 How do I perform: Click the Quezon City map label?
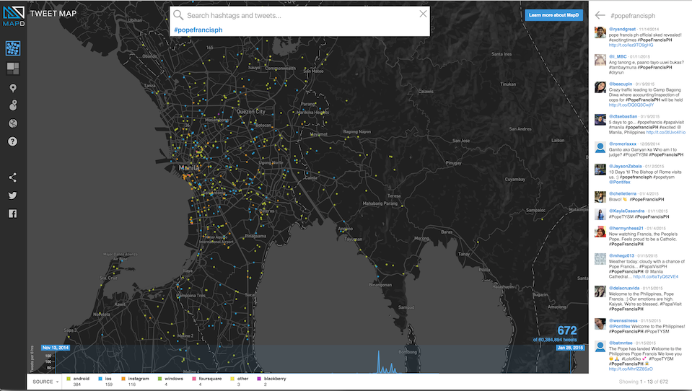(x=250, y=112)
